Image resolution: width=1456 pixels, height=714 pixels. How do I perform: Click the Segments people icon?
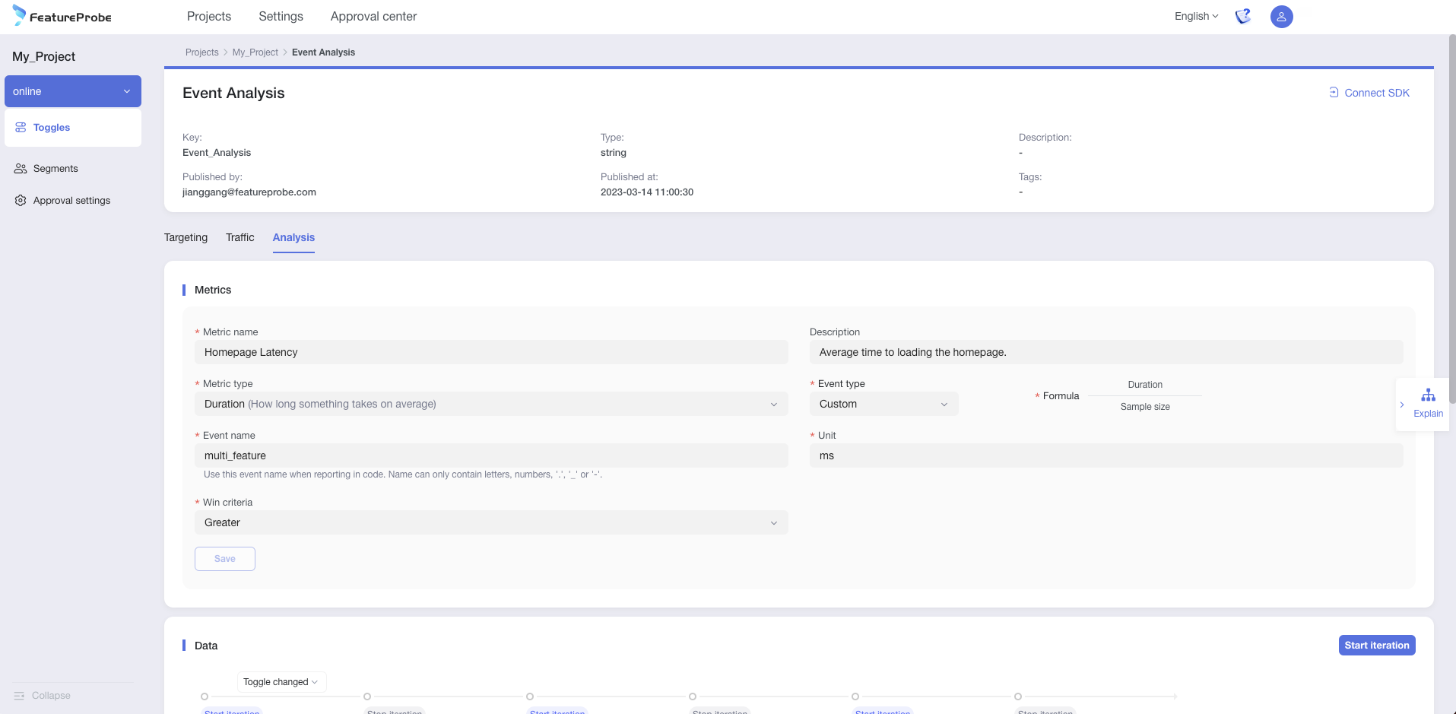[21, 168]
